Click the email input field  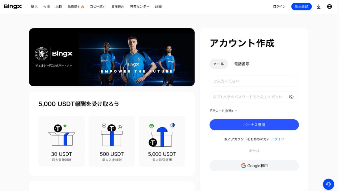[x=254, y=81]
